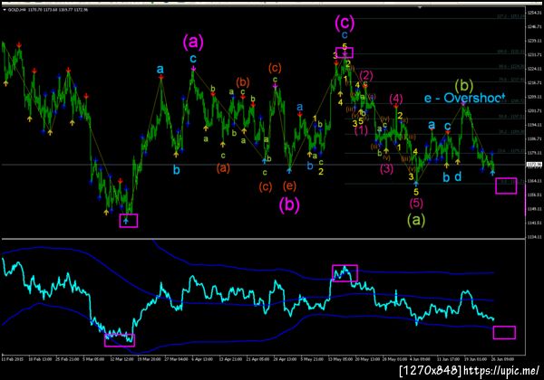Select the blue 'd' wave label
The width and height of the screenshot is (544, 380).
[458, 176]
